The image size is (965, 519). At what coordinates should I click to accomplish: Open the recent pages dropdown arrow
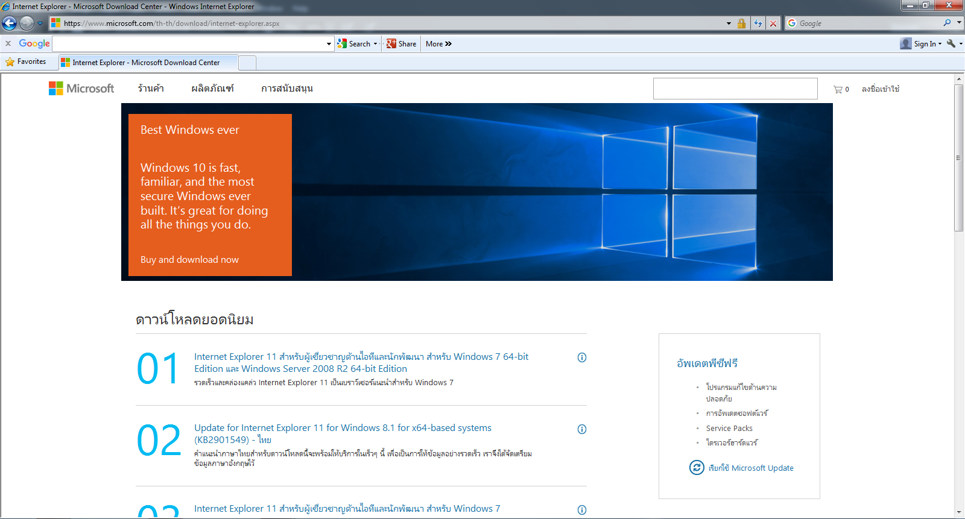40,24
